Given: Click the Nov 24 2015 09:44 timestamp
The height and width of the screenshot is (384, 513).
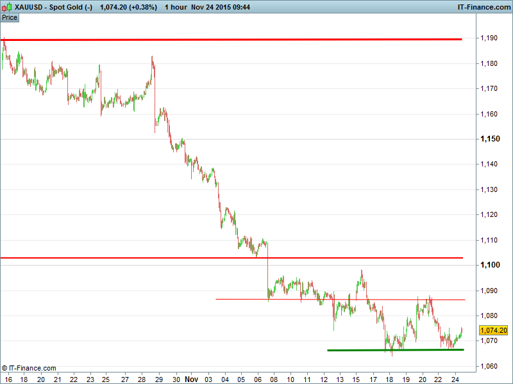Looking at the screenshot, I should (221, 7).
